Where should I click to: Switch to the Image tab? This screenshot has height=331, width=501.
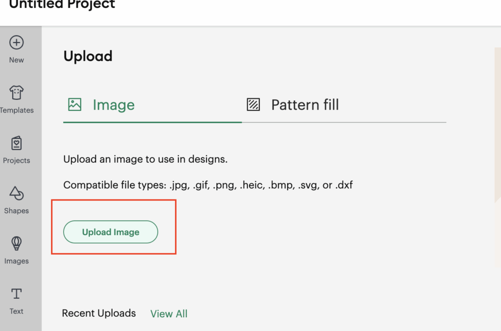(114, 105)
